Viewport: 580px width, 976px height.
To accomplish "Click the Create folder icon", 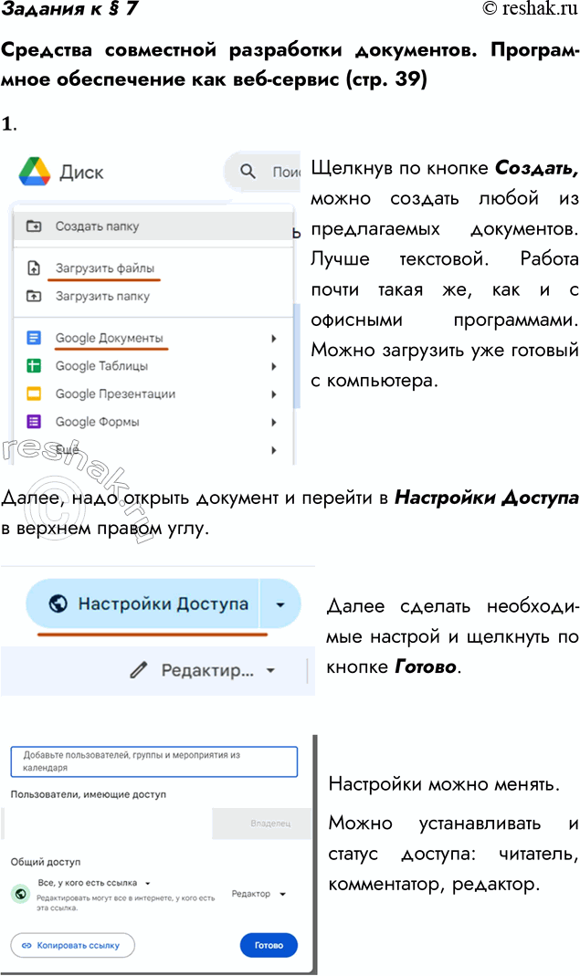I will [x=34, y=226].
